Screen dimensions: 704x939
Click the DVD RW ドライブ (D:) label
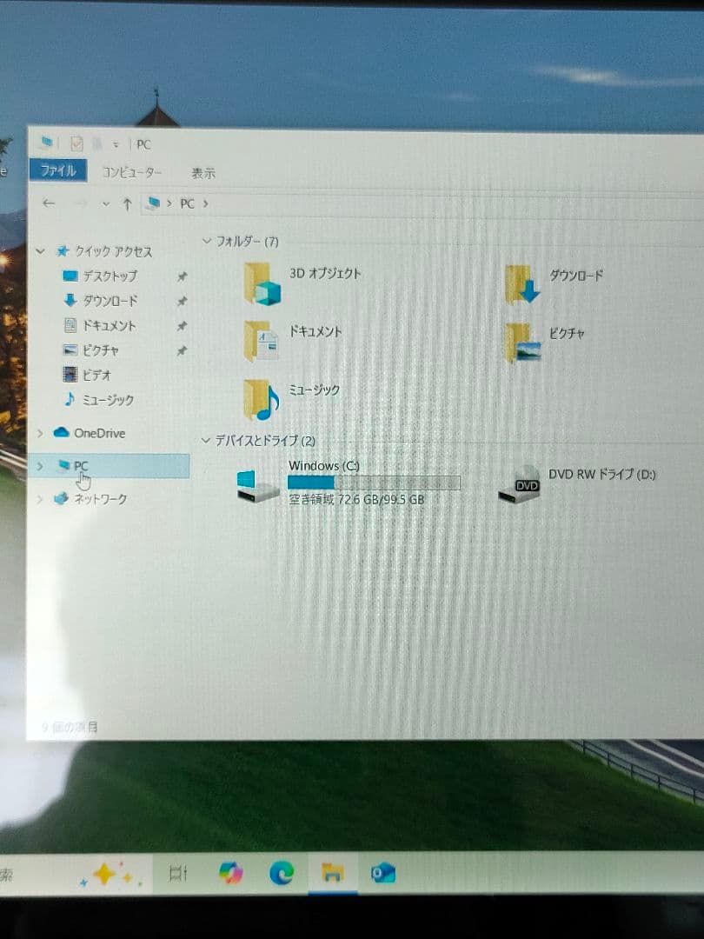click(601, 475)
